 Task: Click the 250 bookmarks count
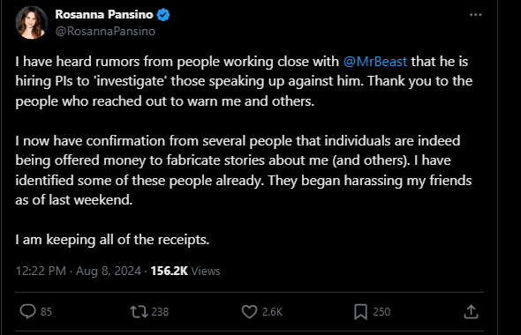pyautogui.click(x=381, y=312)
